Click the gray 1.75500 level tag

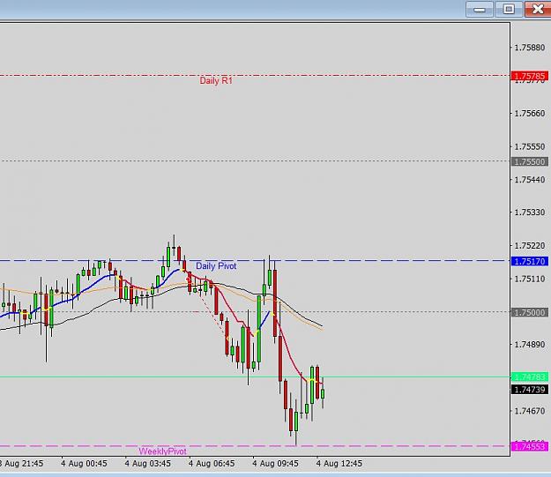coord(530,161)
